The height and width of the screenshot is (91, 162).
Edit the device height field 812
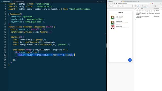pyautogui.click(x=123, y=6)
